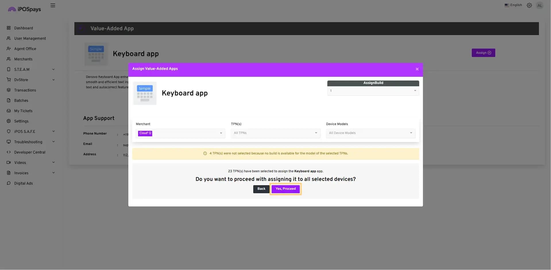Image resolution: width=551 pixels, height=270 pixels.
Task: Click the AL user avatar
Action: (540, 5)
